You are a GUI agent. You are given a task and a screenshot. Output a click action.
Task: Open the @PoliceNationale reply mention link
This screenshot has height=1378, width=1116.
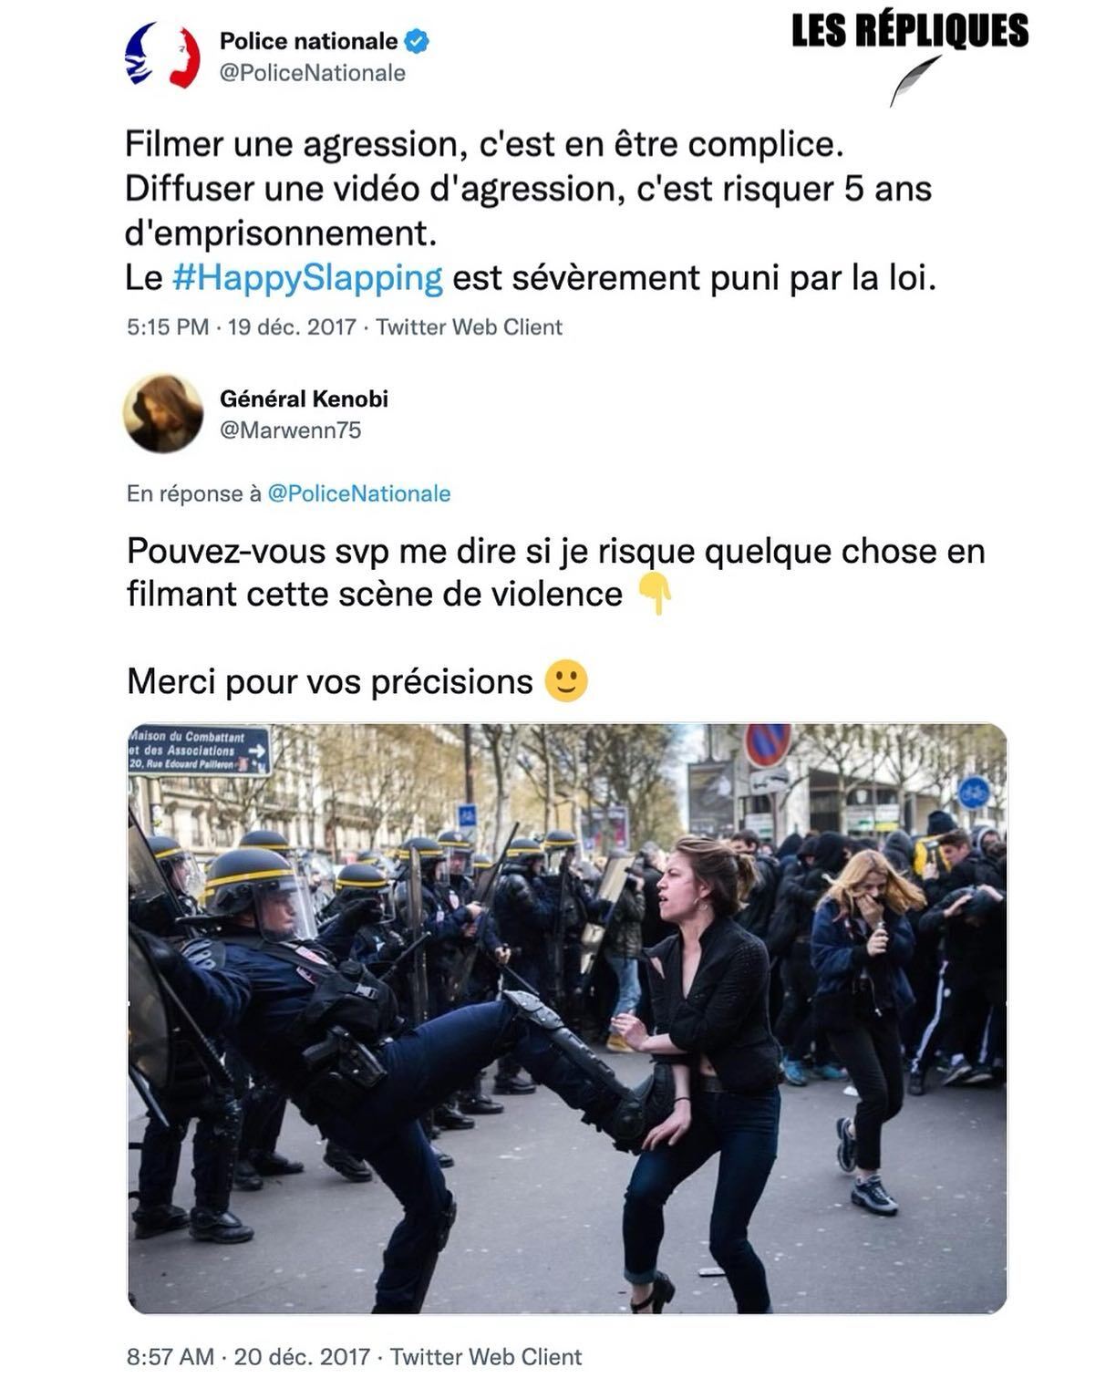pyautogui.click(x=359, y=493)
